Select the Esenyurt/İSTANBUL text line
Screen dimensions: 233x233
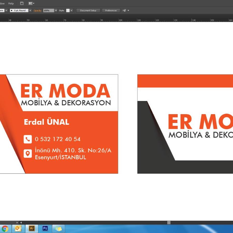click(x=61, y=157)
